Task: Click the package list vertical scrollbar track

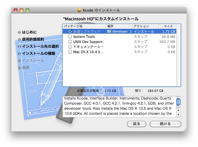Action: [178, 57]
